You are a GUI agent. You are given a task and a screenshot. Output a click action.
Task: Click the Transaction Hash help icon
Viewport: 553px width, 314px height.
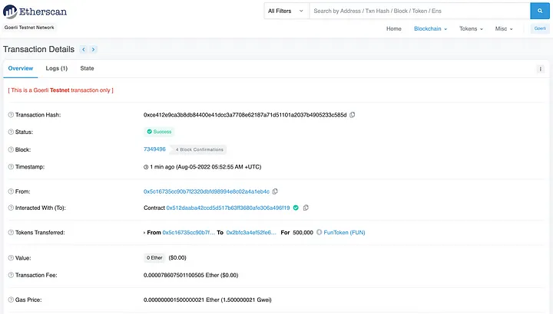click(x=10, y=115)
